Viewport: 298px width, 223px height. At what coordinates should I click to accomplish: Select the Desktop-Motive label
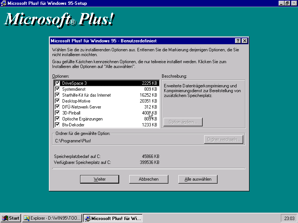tap(76, 101)
